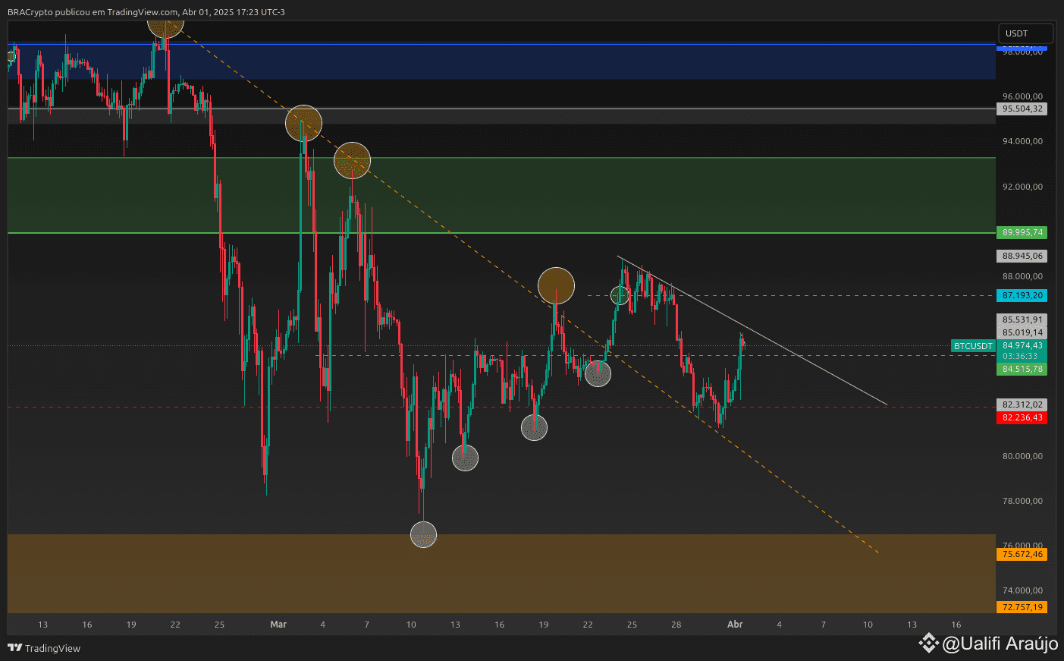Open the USDT currency selector
Image resolution: width=1064 pixels, height=661 pixels.
point(1025,33)
